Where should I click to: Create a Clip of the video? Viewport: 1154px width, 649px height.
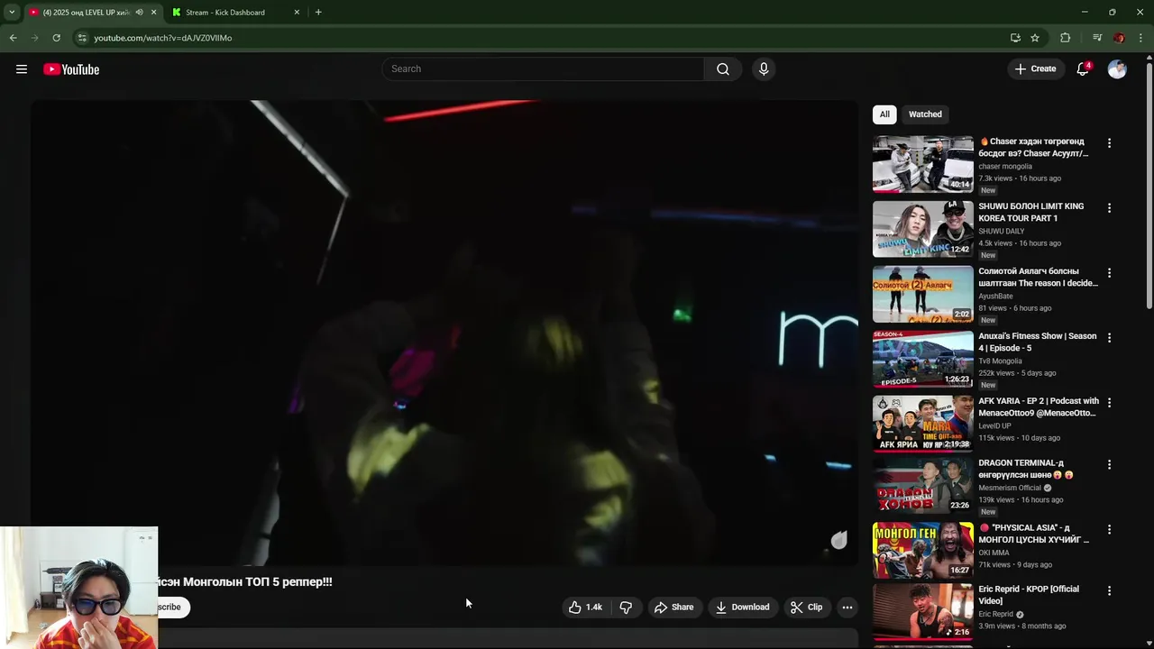(x=806, y=608)
